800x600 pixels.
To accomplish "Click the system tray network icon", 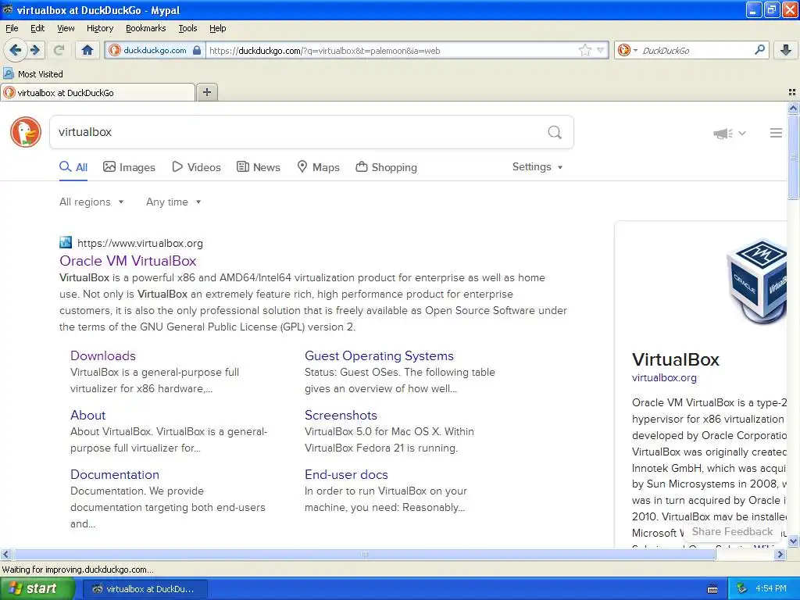I will tap(742, 588).
